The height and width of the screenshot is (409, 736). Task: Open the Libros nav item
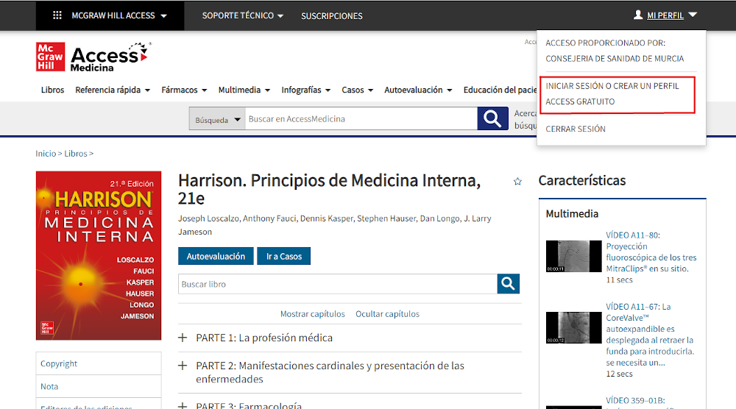point(52,90)
